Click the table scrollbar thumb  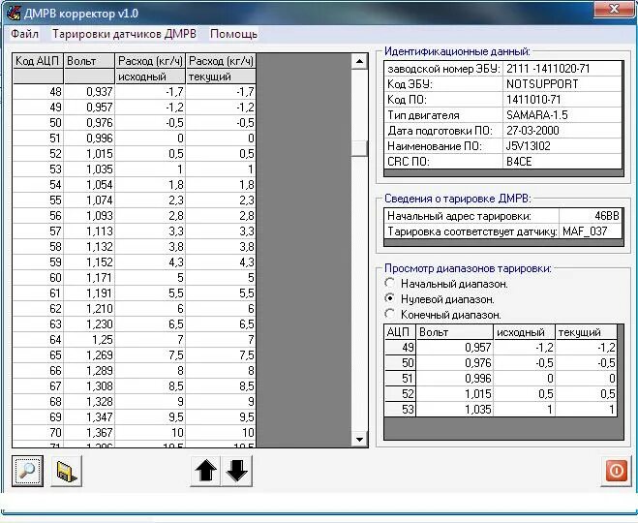(x=359, y=148)
